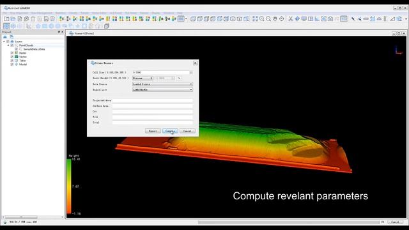Click the split window layout icon
The image size is (409, 230).
pos(311,19)
